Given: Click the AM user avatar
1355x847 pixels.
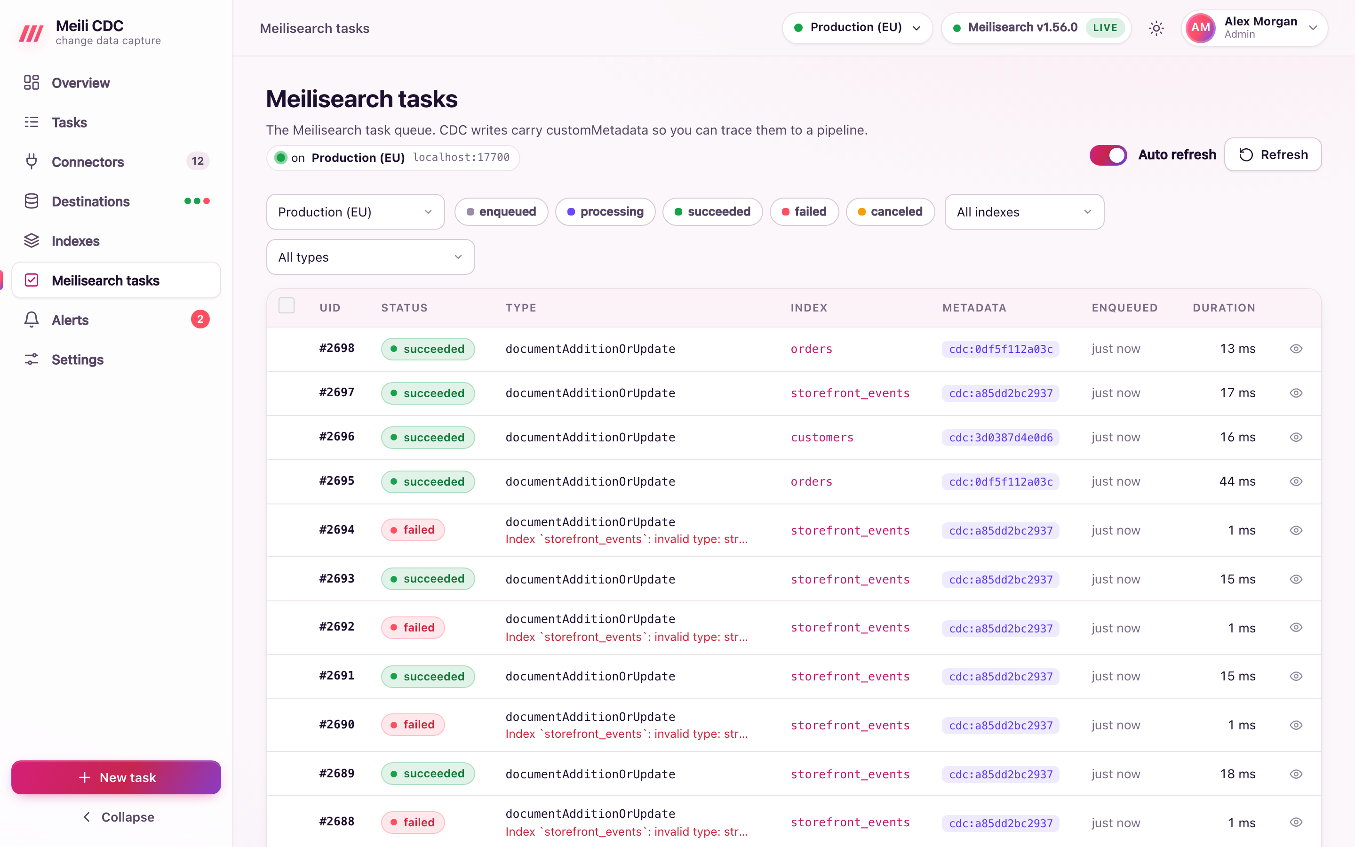Looking at the screenshot, I should (1201, 28).
